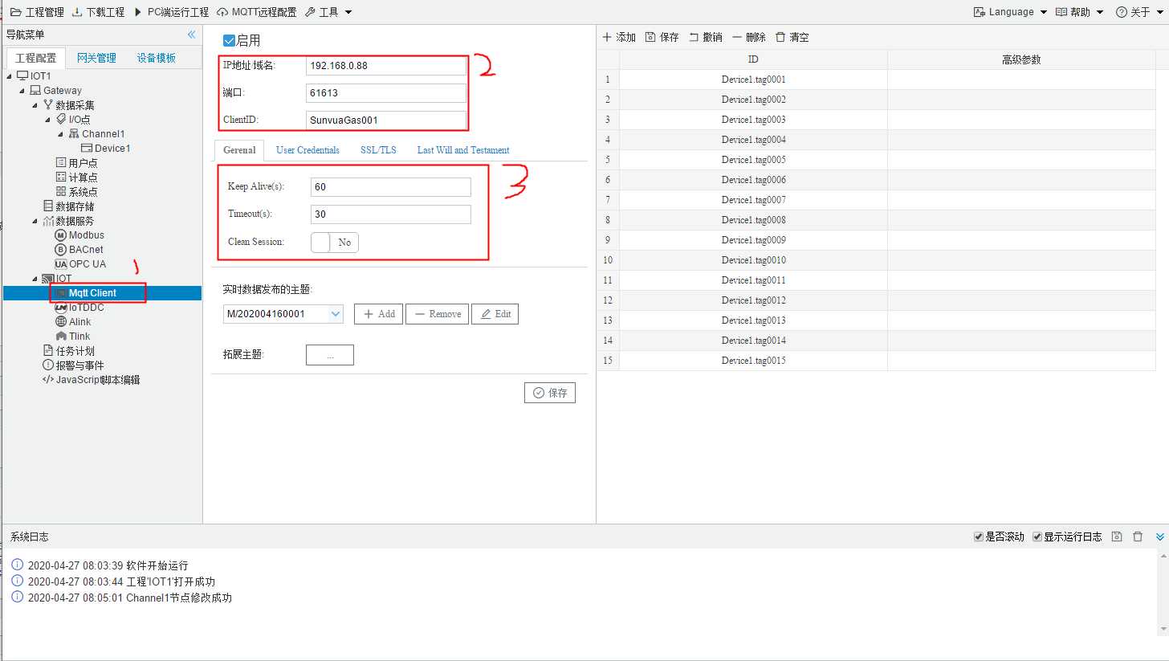Open the 拓展主题 ellipsis button
The image size is (1169, 661).
click(330, 355)
